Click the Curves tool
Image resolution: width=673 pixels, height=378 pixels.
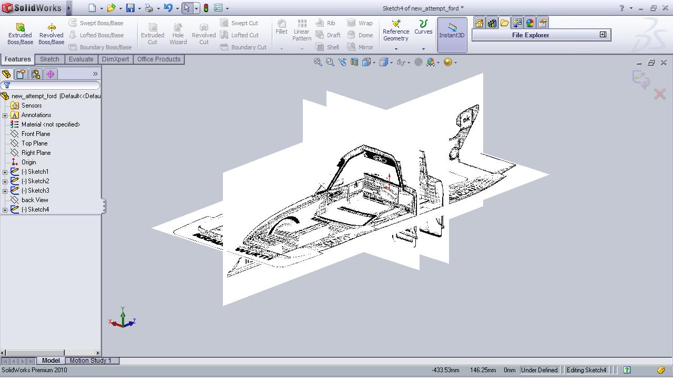(x=423, y=28)
